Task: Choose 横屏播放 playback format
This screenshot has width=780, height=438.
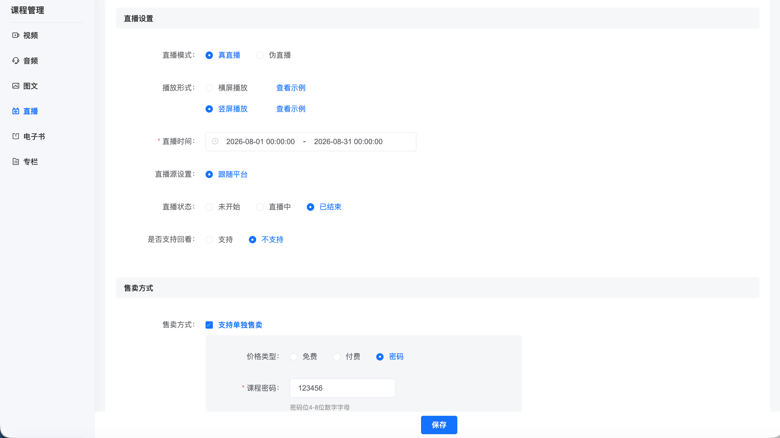Action: 227,88
